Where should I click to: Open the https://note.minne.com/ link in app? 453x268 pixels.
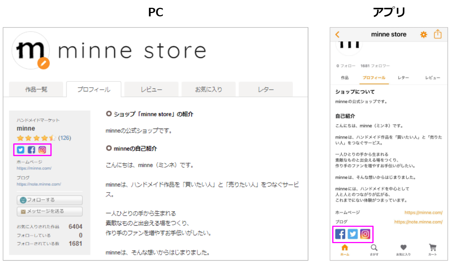pyautogui.click(x=418, y=222)
